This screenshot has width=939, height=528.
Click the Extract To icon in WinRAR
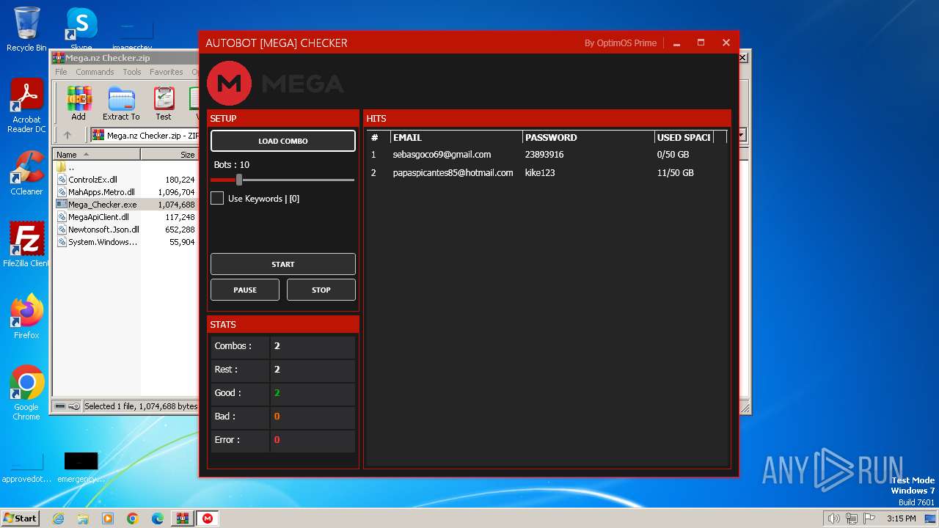click(121, 103)
